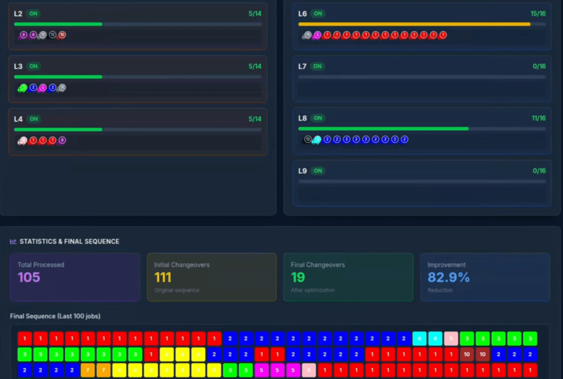This screenshot has width=563, height=379.
Task: Click the L4 lane label
Action: (x=18, y=119)
